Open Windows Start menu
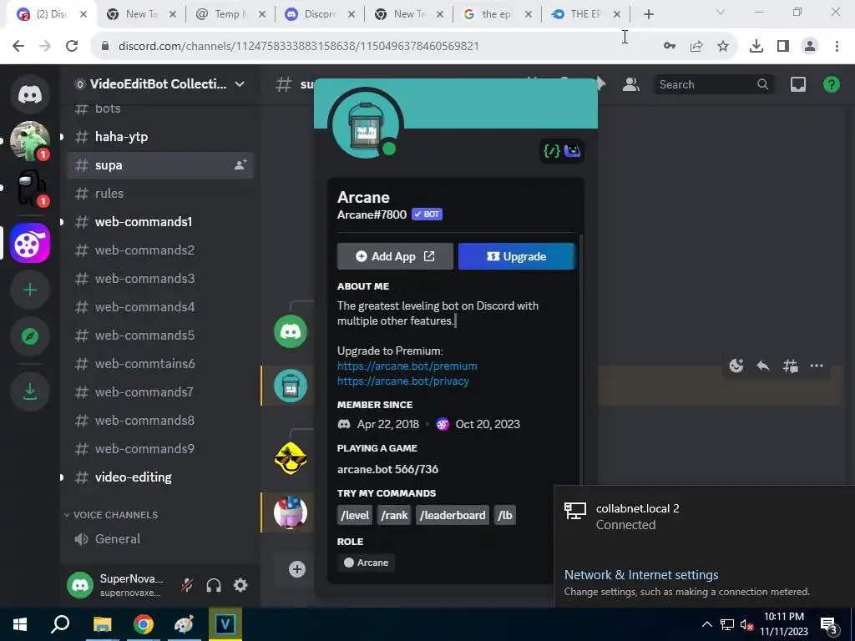Image resolution: width=855 pixels, height=641 pixels. pos(20,624)
